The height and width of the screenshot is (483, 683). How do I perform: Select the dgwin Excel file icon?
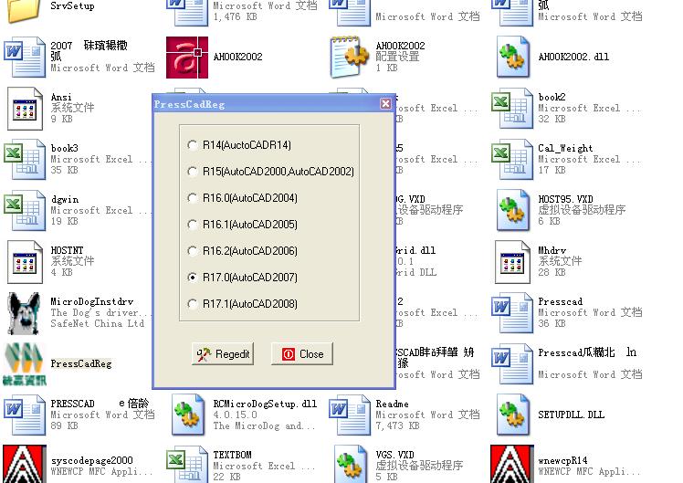coord(25,211)
